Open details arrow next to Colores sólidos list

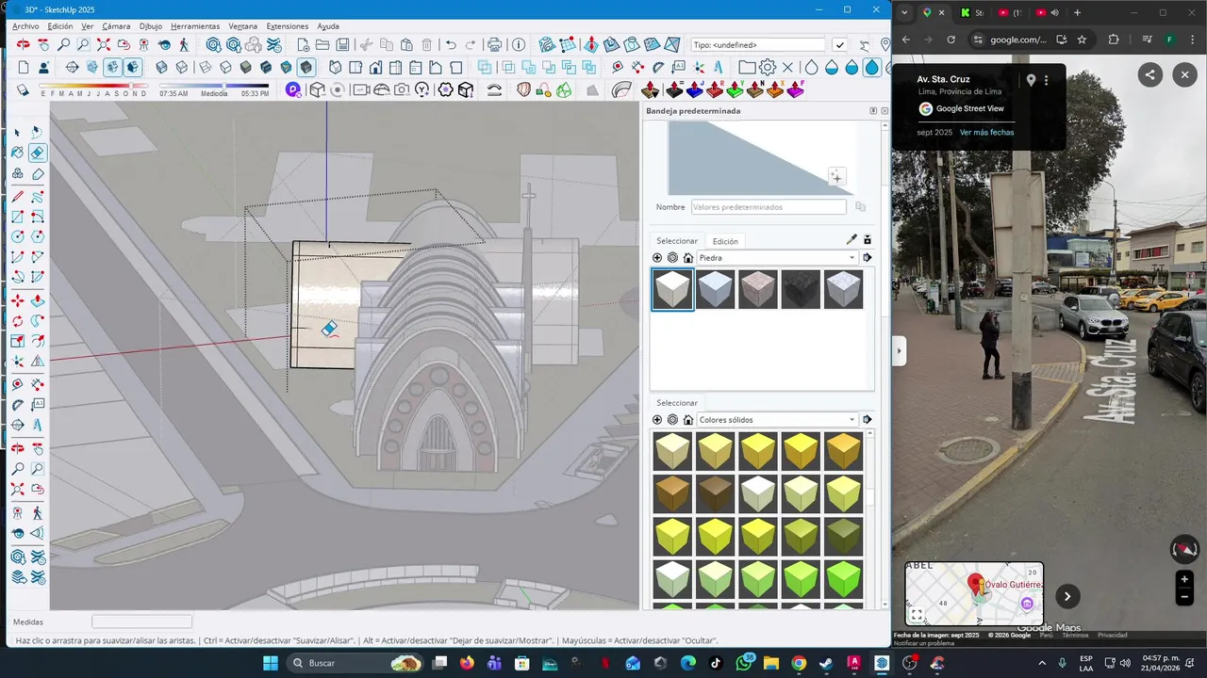[868, 420]
